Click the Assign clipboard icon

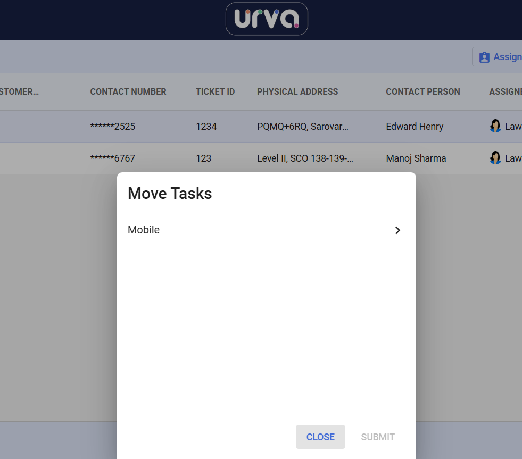click(x=484, y=57)
